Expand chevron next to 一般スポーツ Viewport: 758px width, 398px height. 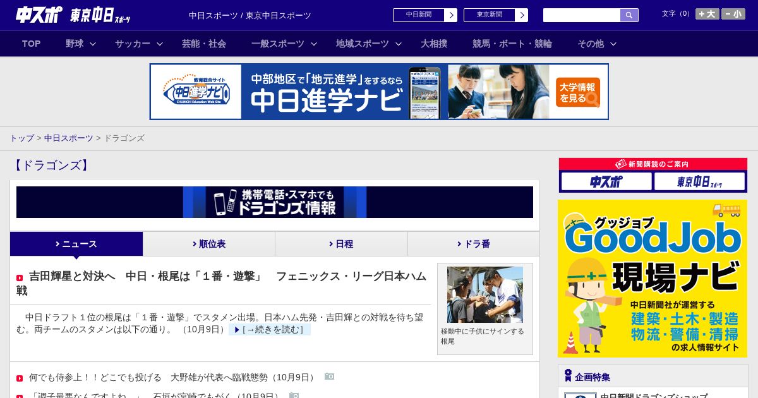(x=314, y=44)
